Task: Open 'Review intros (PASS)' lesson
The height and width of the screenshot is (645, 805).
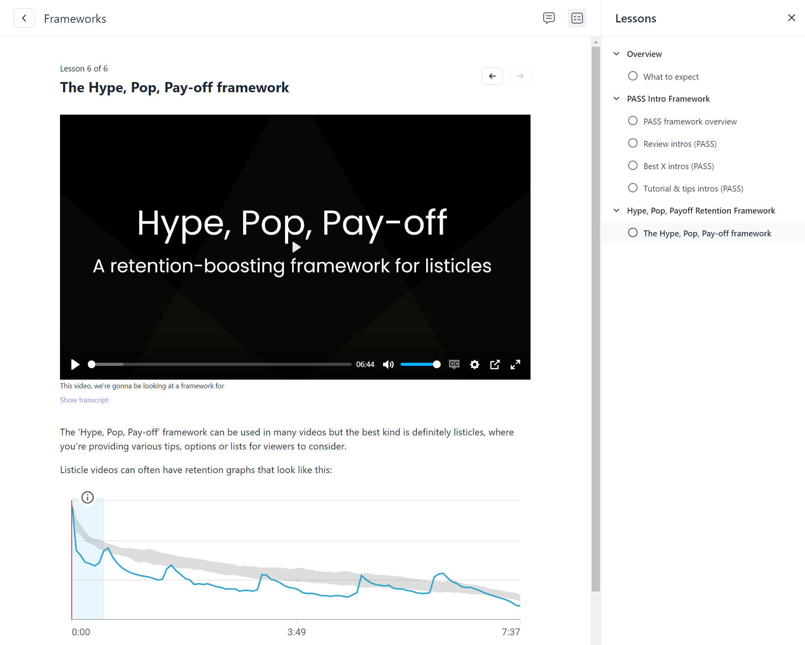Action: [x=680, y=144]
